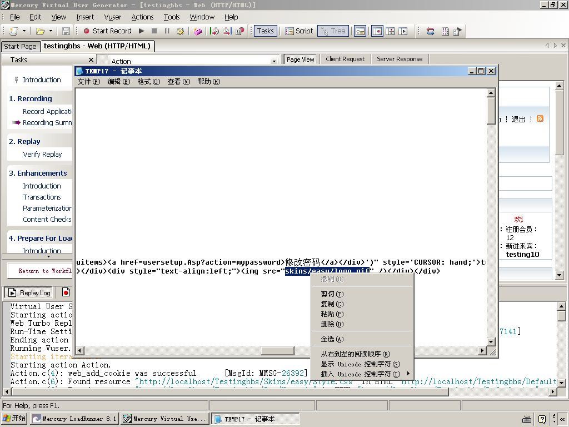Toggle the tree-and-snapshot layout icon

tap(390, 31)
